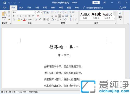The image size is (130, 94).
Task: Switch to the 审阅 Review tab
Action: coord(61,8)
